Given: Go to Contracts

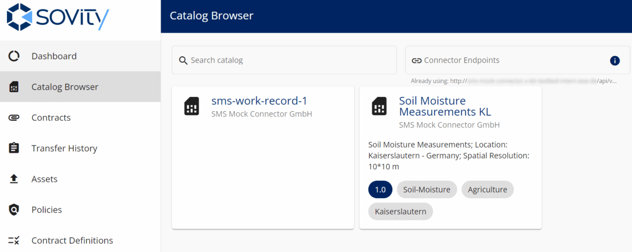Looking at the screenshot, I should coord(80,118).
